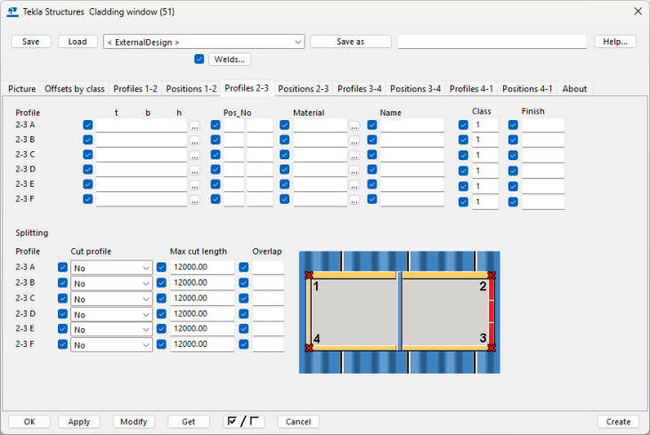This screenshot has height=435, width=650.
Task: Click red corner marker 3 in diagram
Action: [491, 349]
